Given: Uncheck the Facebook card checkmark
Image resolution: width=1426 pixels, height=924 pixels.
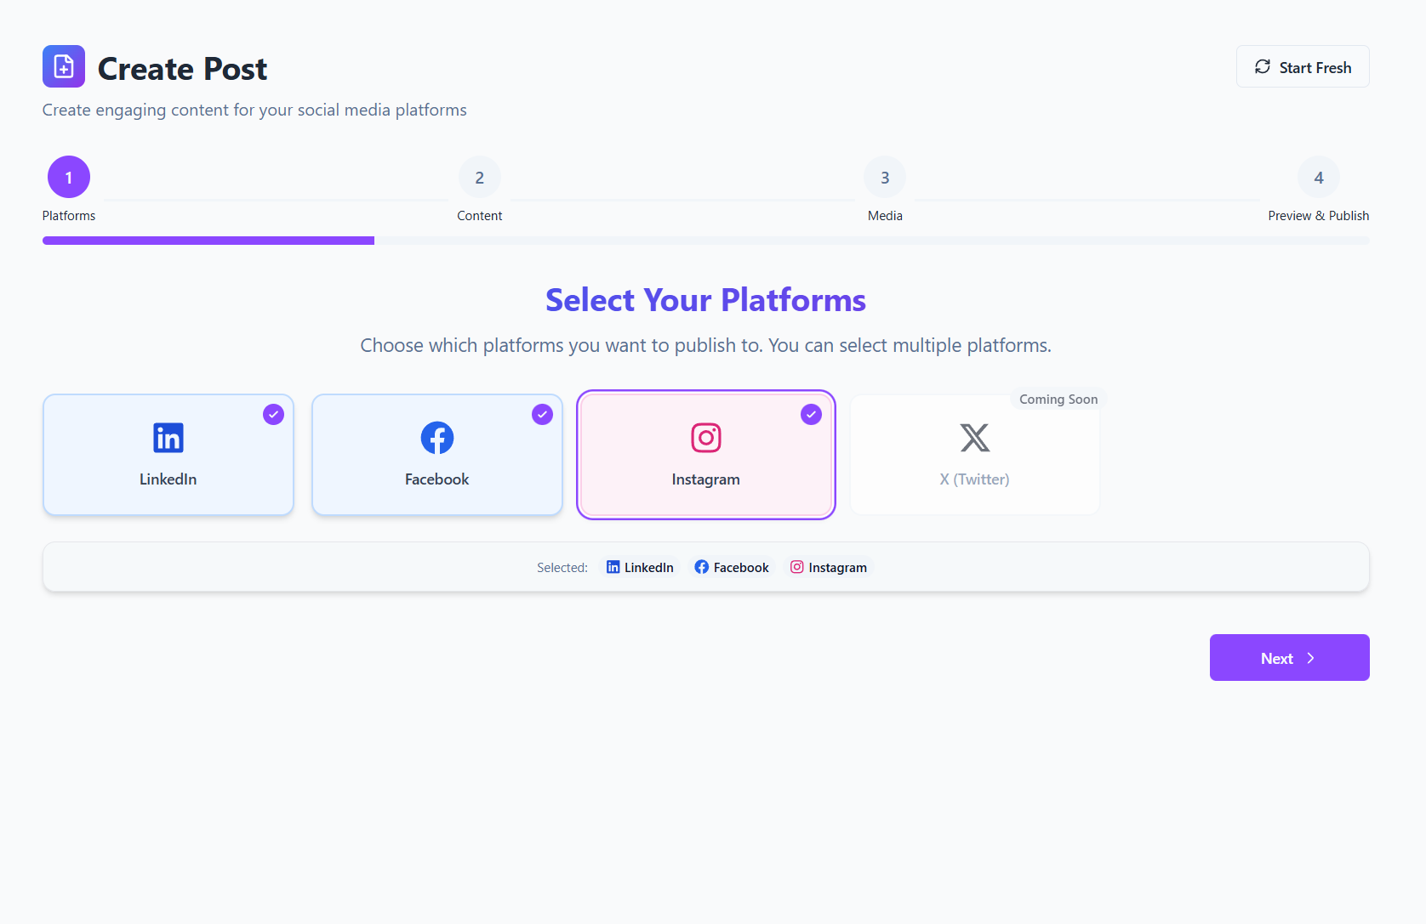Looking at the screenshot, I should 542,414.
